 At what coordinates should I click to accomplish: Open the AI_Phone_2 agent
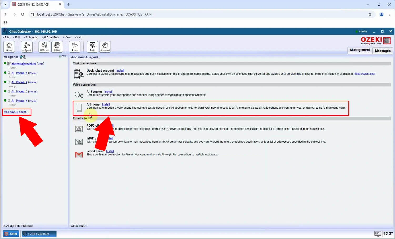coord(19,82)
